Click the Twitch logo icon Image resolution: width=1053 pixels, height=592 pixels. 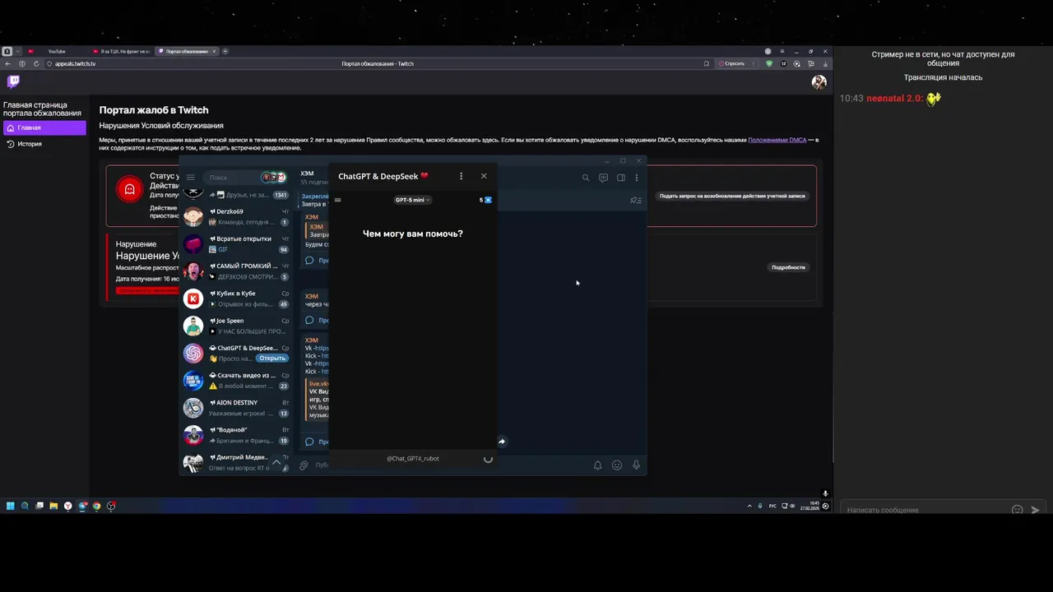13,81
